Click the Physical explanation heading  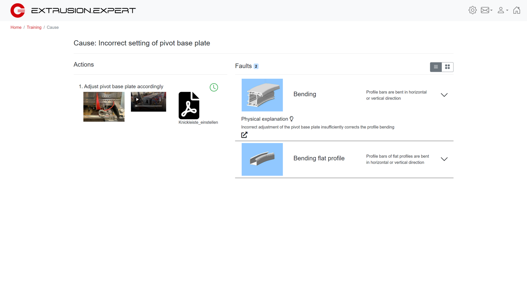tap(265, 119)
